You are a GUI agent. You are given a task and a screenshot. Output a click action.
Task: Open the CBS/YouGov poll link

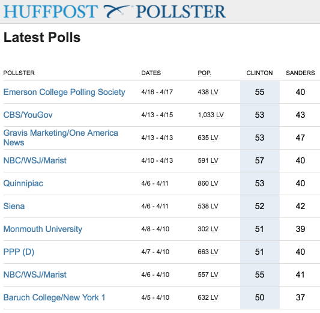pos(28,115)
